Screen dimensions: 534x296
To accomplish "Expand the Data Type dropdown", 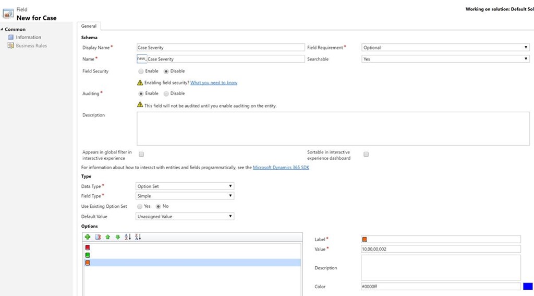I will click(x=185, y=186).
